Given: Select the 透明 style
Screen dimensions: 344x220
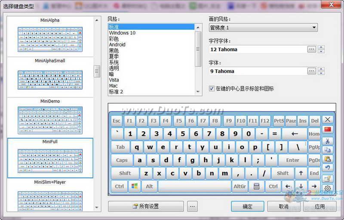Looking at the screenshot, I should pos(151,68).
